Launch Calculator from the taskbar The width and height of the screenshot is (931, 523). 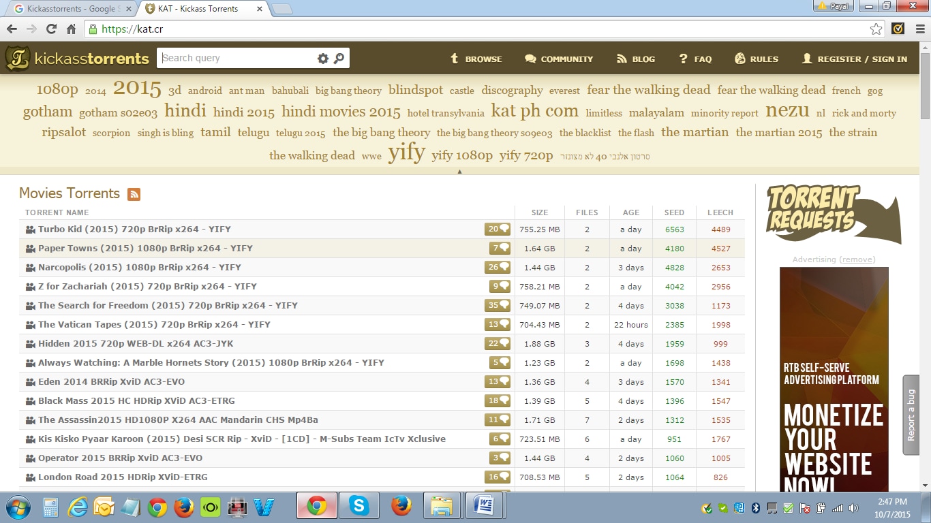pos(50,507)
